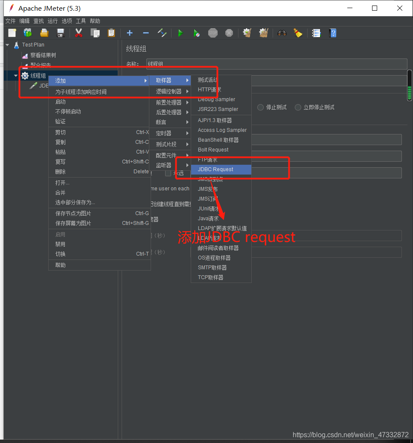
Task: Open the 查找 menu
Action: coord(39,21)
